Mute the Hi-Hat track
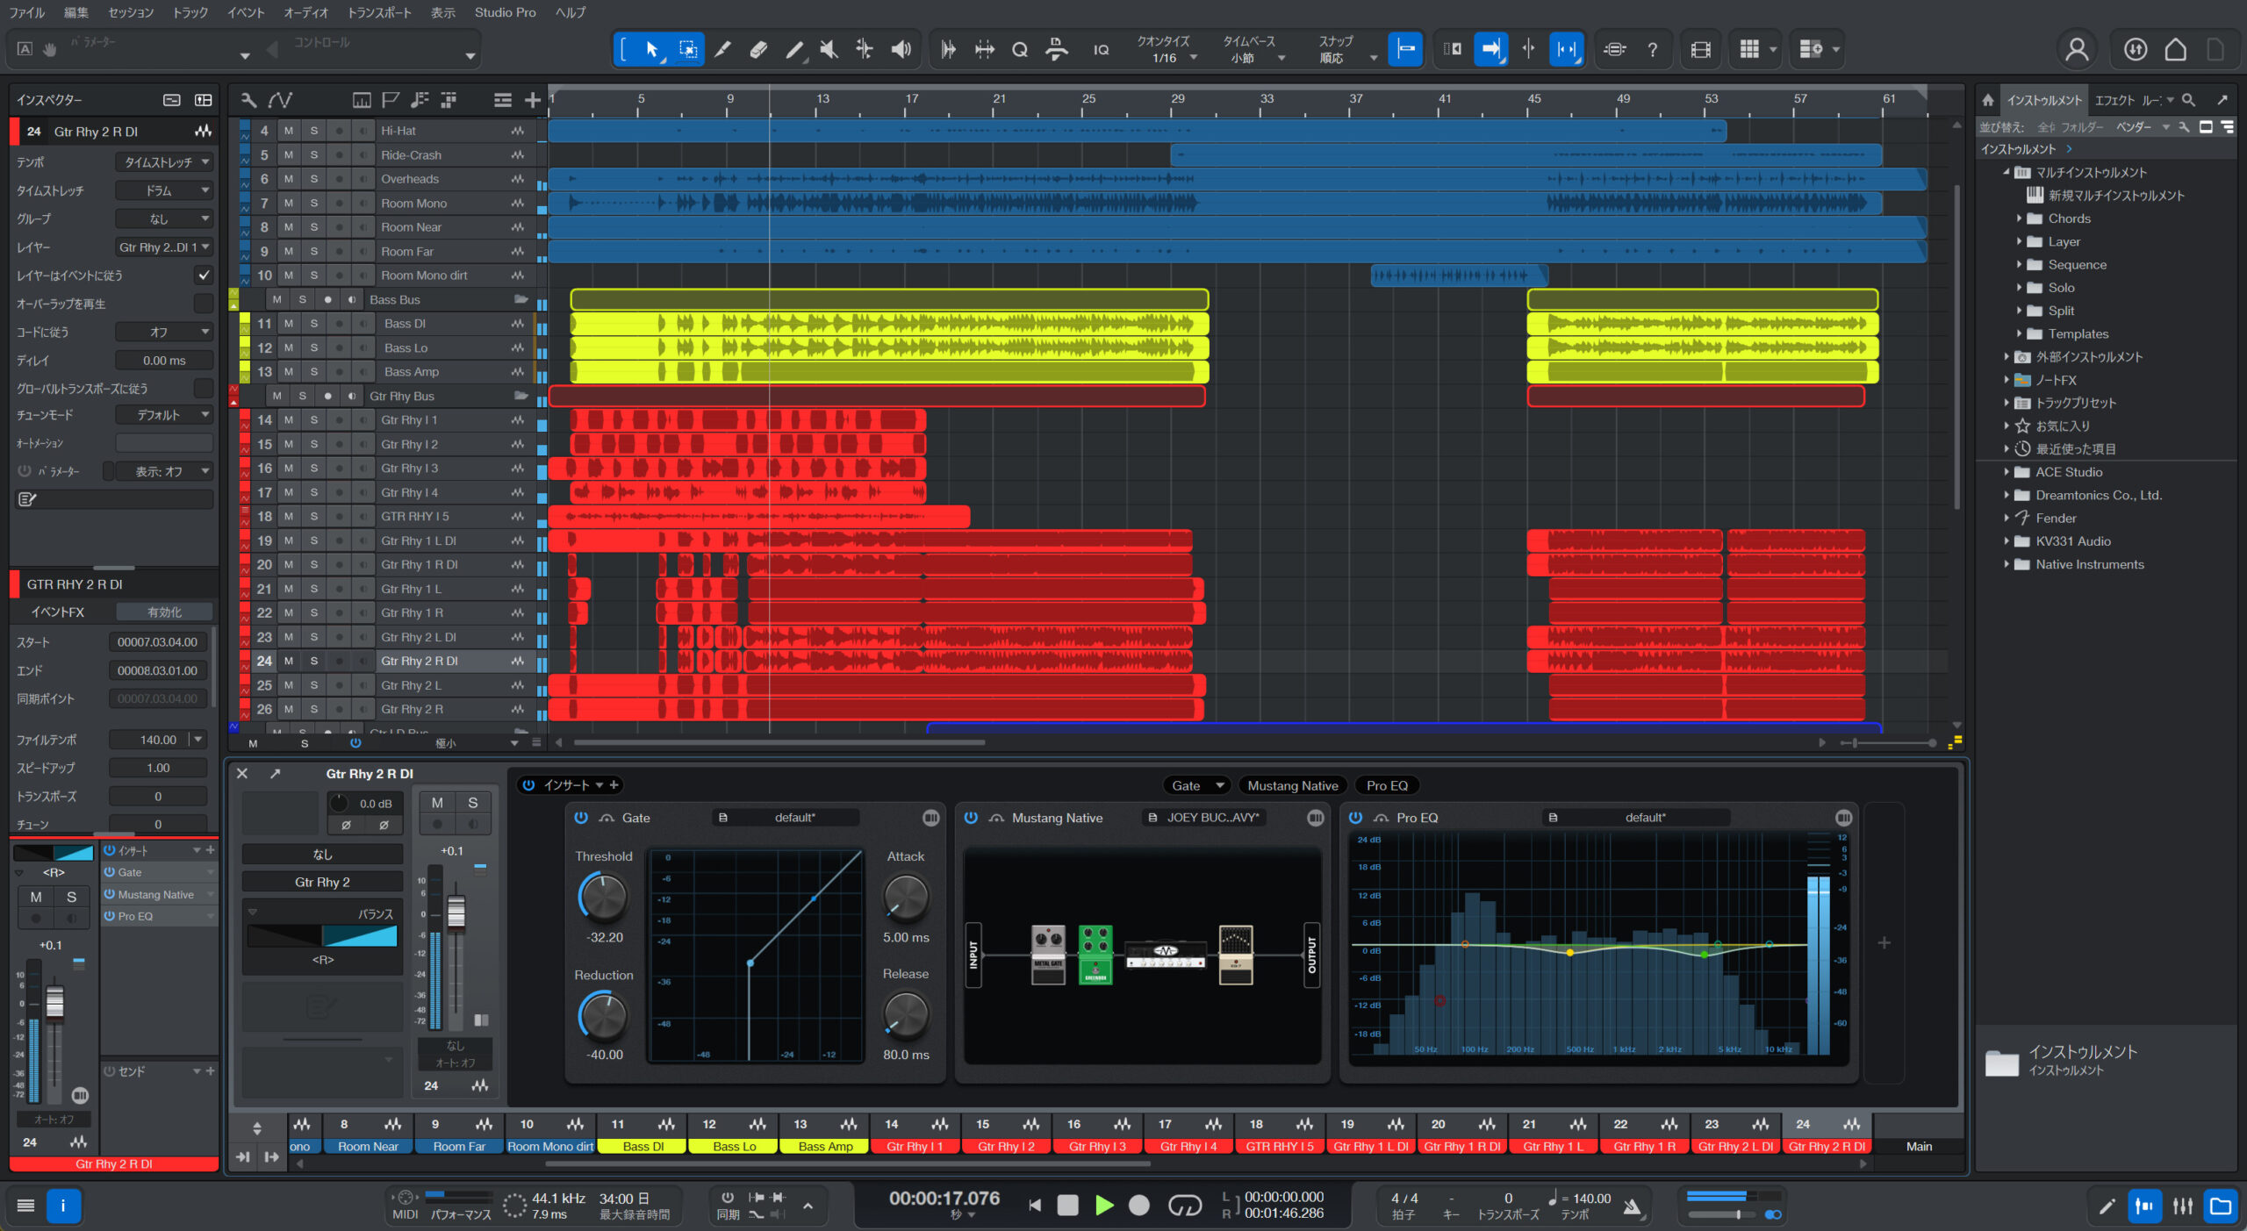Viewport: 2247px width, 1231px height. click(288, 131)
